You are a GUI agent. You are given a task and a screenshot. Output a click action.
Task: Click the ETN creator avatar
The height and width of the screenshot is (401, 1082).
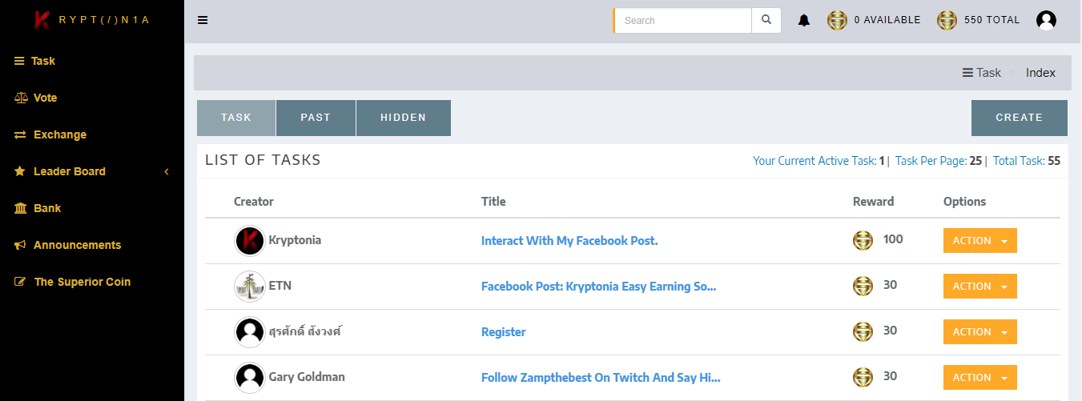point(250,287)
